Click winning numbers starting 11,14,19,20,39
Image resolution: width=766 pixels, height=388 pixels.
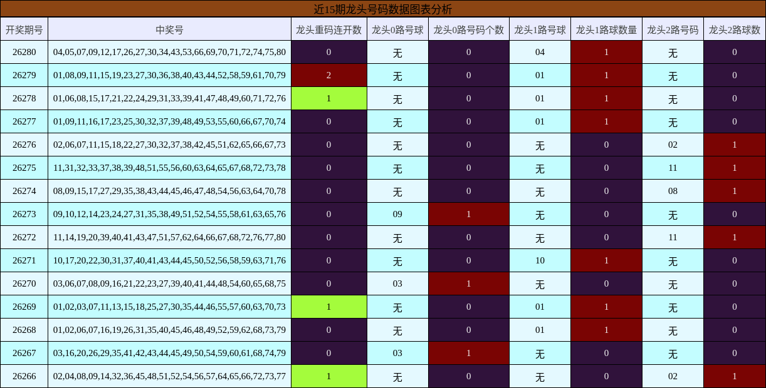point(169,237)
